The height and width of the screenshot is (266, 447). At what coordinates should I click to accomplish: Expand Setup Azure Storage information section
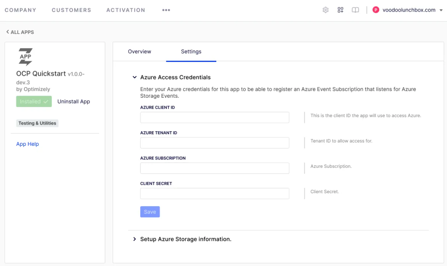point(135,239)
